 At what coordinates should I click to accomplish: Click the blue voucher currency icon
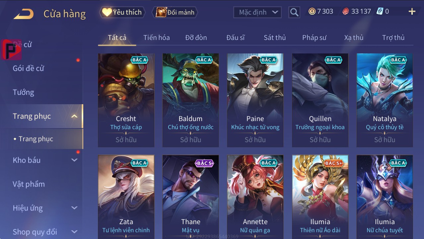(380, 12)
